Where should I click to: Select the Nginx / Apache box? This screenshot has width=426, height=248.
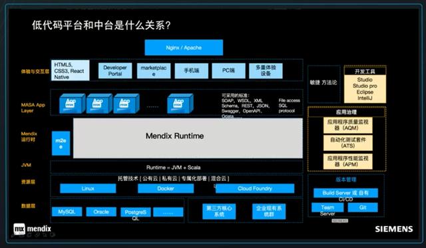coord(184,47)
